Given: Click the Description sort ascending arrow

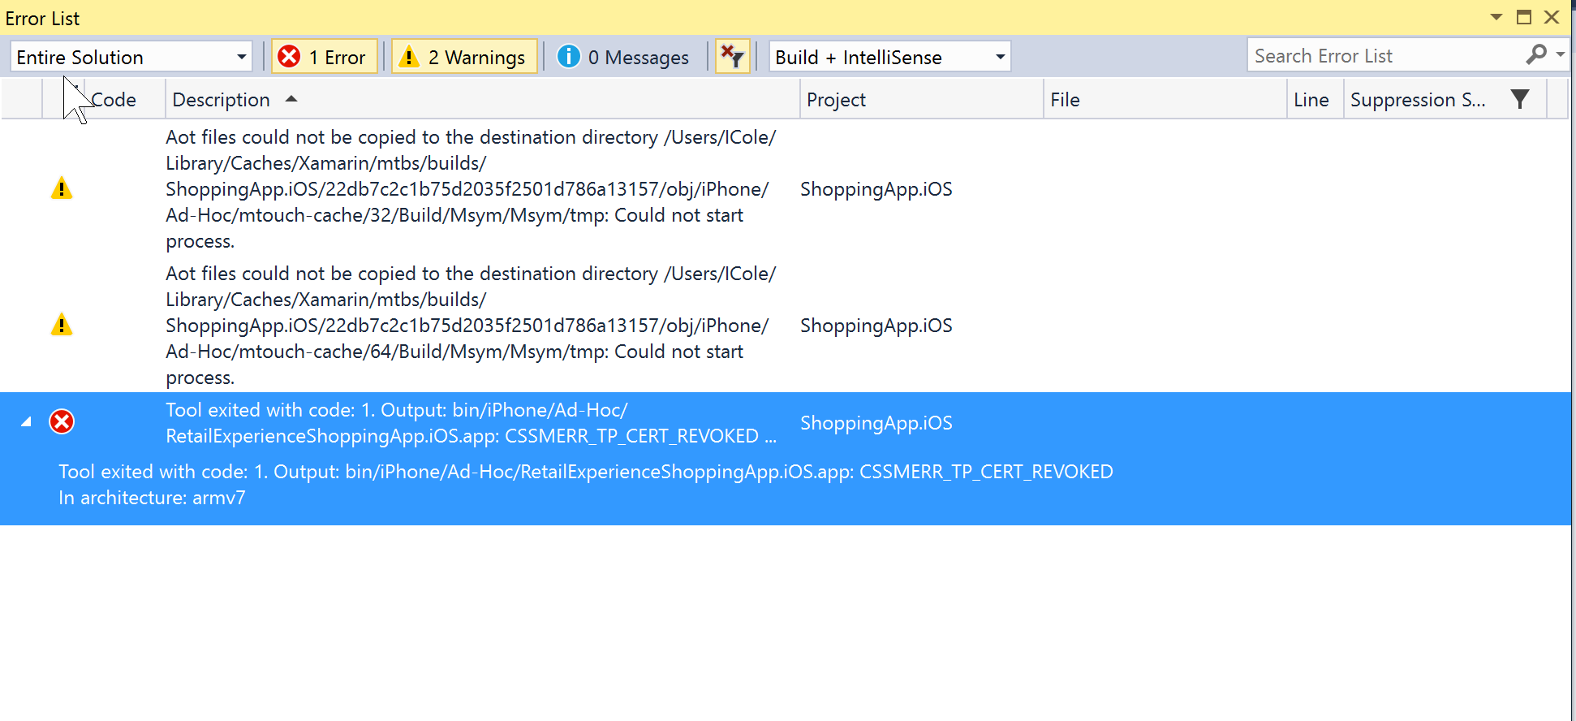Looking at the screenshot, I should (291, 99).
